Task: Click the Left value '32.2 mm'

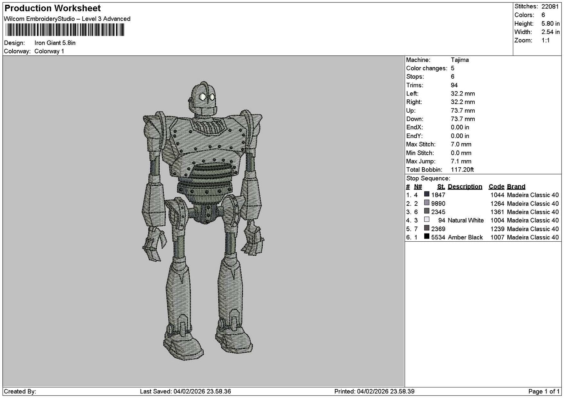Action: [x=463, y=94]
